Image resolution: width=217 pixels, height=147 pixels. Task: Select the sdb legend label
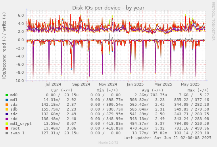pyautogui.click(x=14, y=109)
